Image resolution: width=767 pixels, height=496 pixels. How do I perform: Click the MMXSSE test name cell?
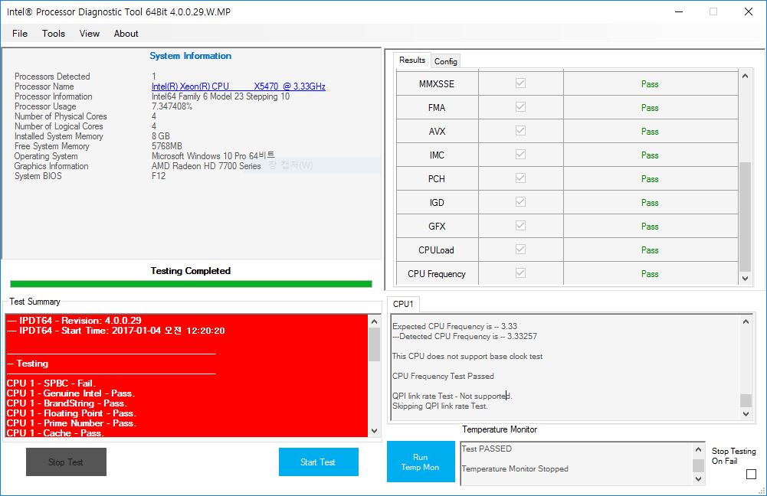point(437,83)
